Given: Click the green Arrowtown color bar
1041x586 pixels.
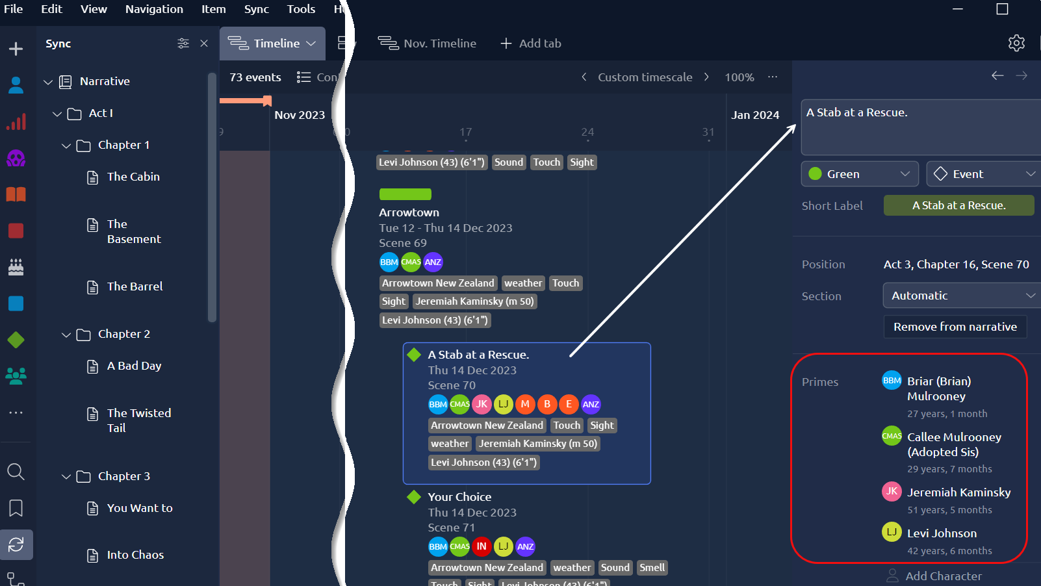Looking at the screenshot, I should (405, 194).
